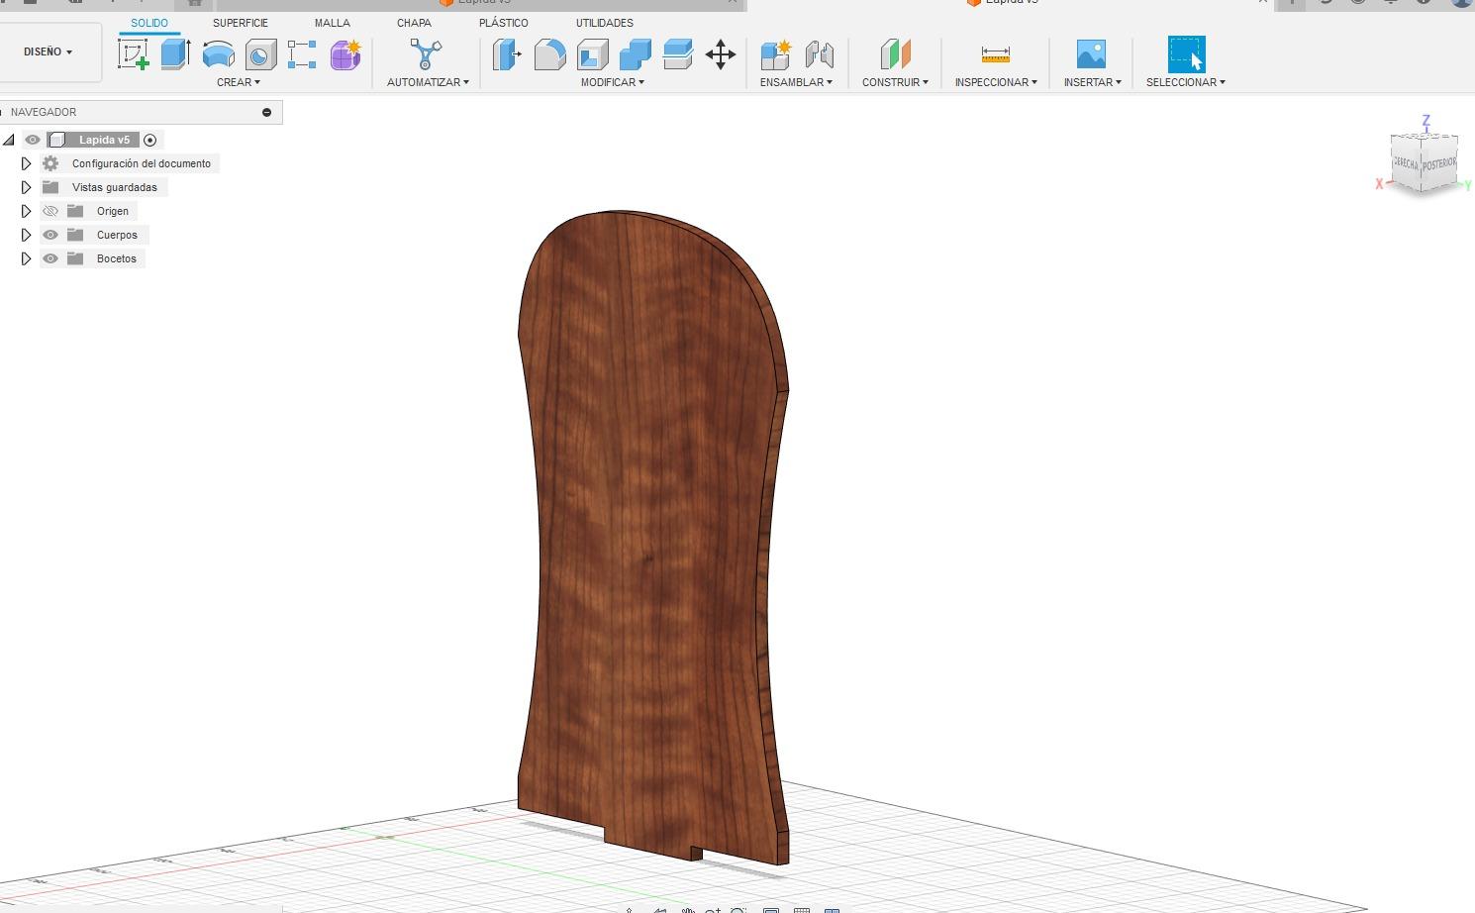Viewport: 1475px width, 913px height.
Task: Select the 'Configuración del documento' row text
Action: click(x=142, y=163)
